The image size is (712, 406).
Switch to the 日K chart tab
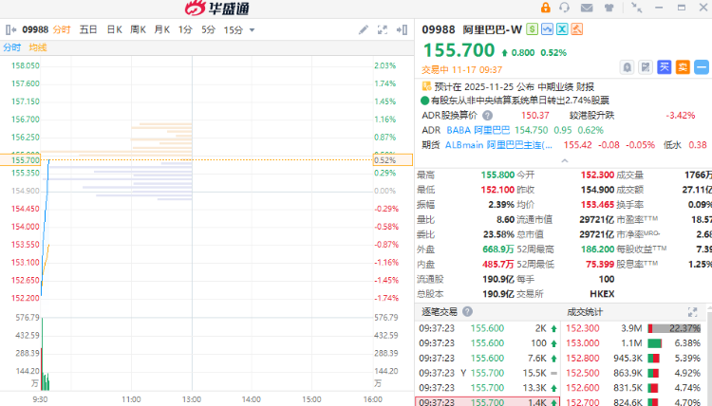[114, 29]
